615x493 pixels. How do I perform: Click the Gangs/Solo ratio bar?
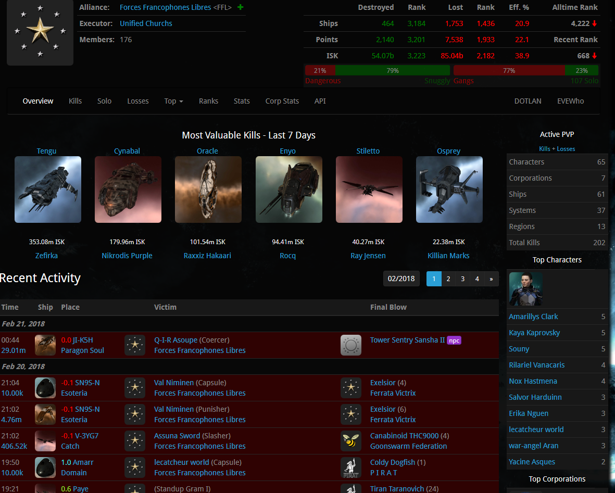click(526, 71)
